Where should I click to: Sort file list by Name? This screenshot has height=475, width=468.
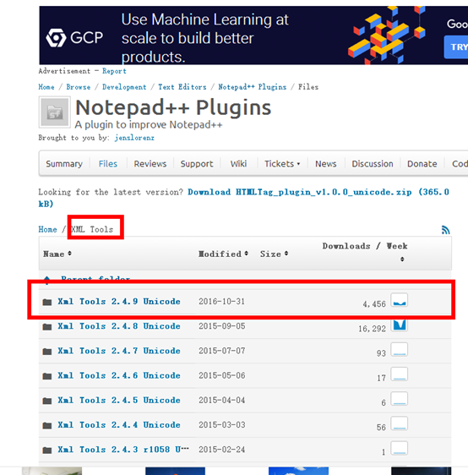(57, 254)
